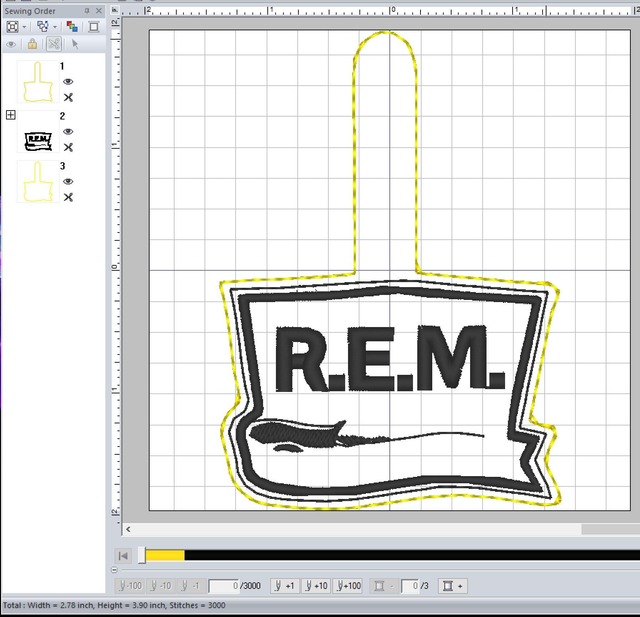Click the spool minus previous color button
Image resolution: width=640 pixels, height=617 pixels.
[x=384, y=586]
